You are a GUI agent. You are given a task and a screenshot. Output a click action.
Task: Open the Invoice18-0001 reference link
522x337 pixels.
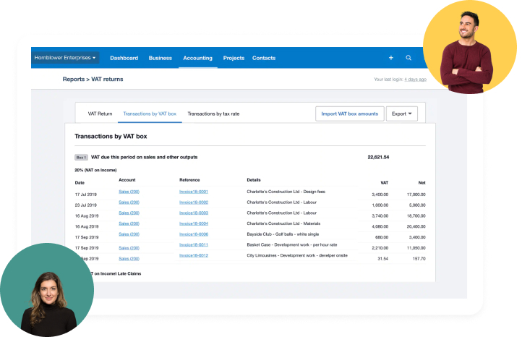tap(194, 192)
